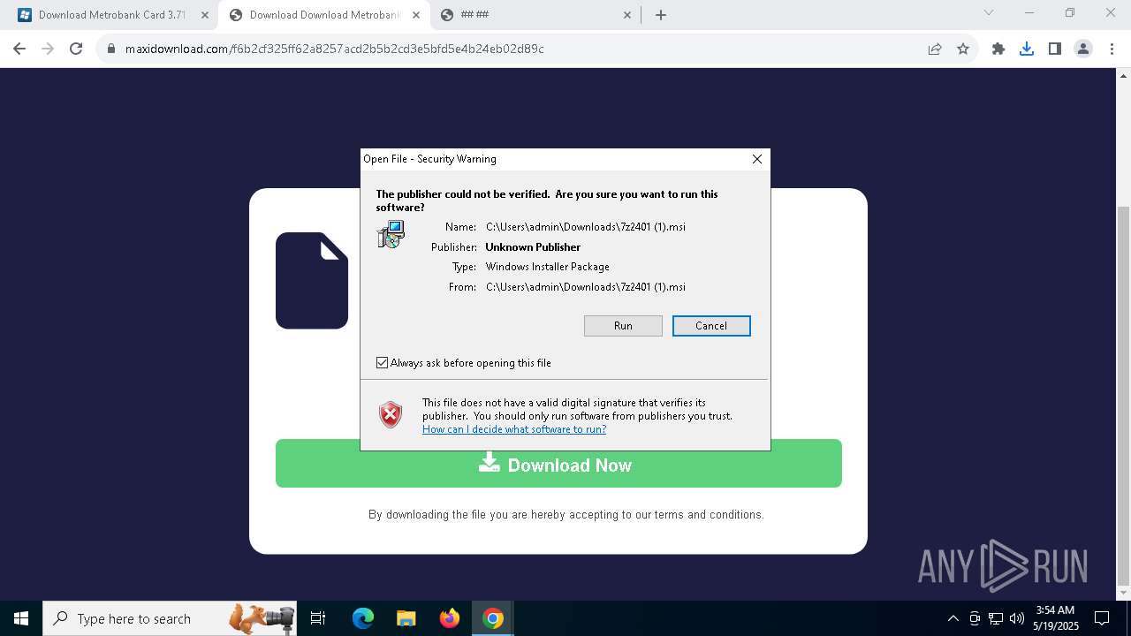Select the Download Download Metrobank tab
This screenshot has height=636, width=1131.
point(325,15)
